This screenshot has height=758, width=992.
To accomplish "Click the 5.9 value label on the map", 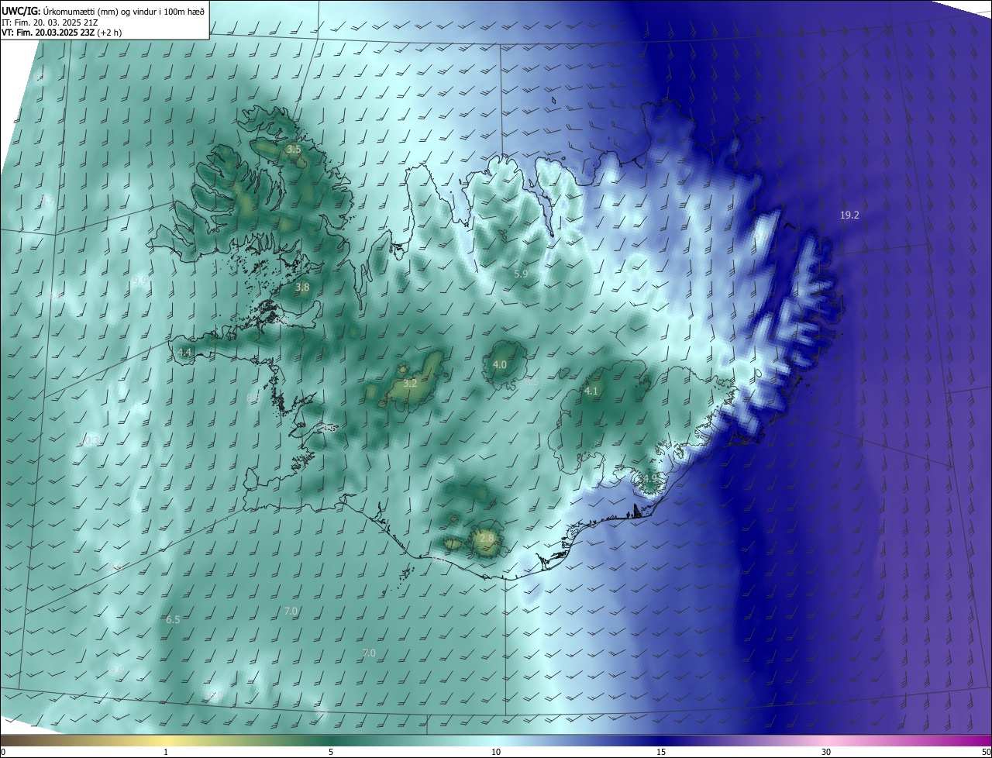I will click(x=521, y=274).
